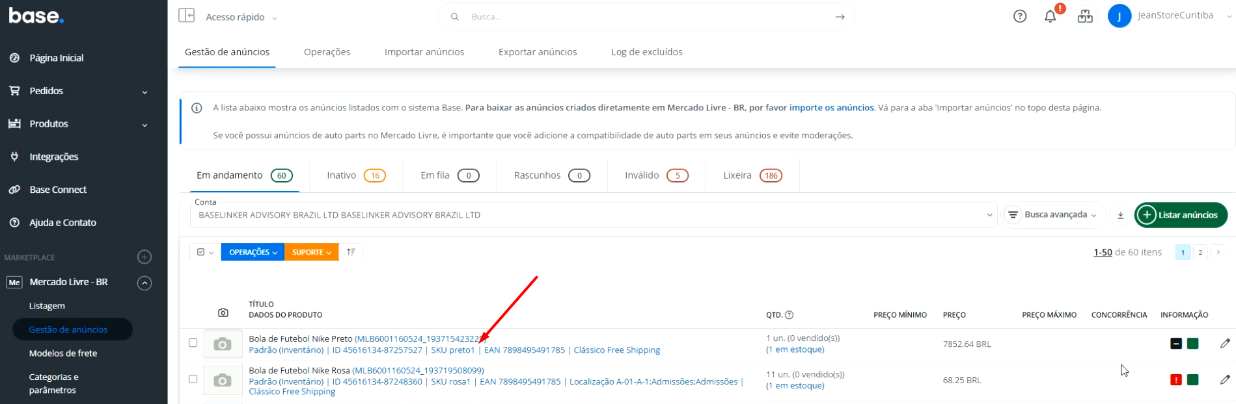The width and height of the screenshot is (1236, 404).
Task: Toggle the sidebar panel icon
Action: tap(187, 16)
